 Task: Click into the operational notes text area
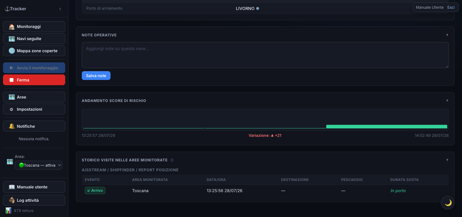[x=265, y=55]
